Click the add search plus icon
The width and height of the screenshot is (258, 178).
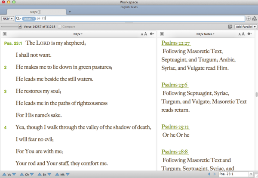(x=249, y=18)
